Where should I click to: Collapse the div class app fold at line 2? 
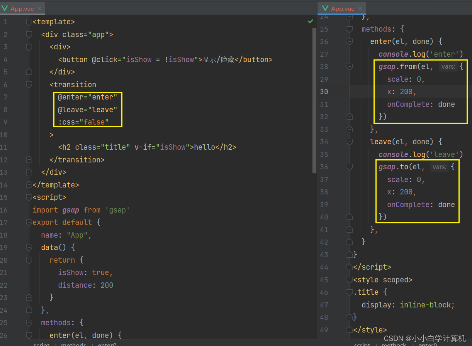tap(29, 35)
